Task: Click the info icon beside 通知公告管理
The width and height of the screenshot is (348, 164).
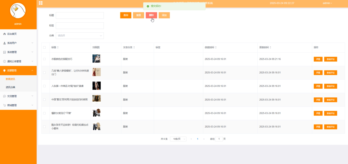Action: (5, 61)
